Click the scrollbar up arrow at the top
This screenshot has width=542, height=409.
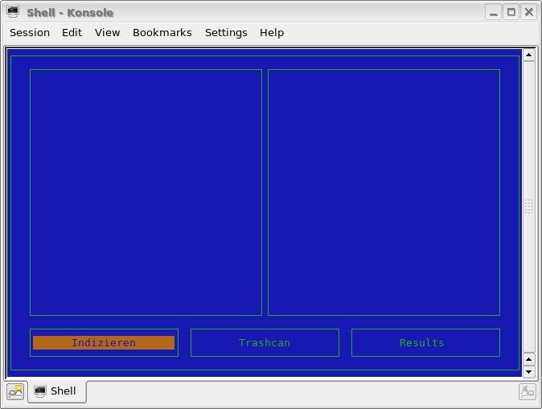[x=528, y=55]
